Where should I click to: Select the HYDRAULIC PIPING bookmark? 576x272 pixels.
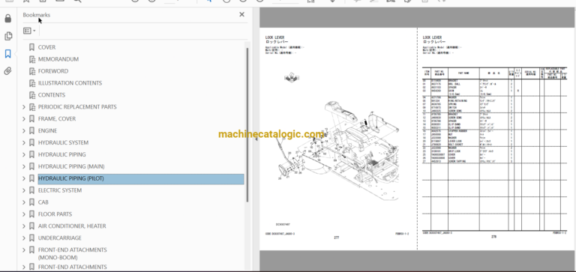point(61,154)
